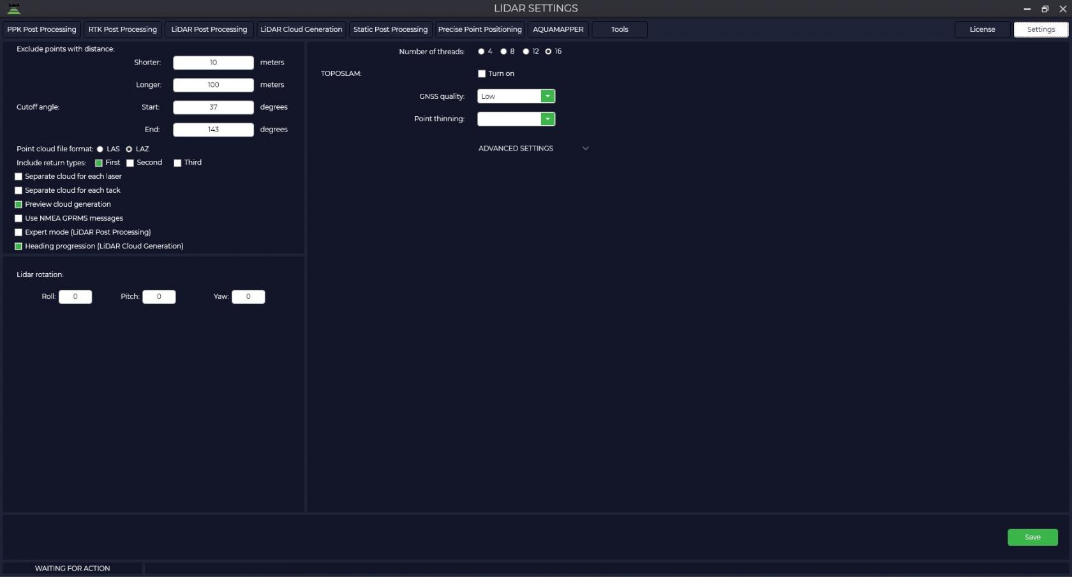Click WAITING FOR ACTION status text
Screen dimensions: 1072x577
(x=72, y=568)
